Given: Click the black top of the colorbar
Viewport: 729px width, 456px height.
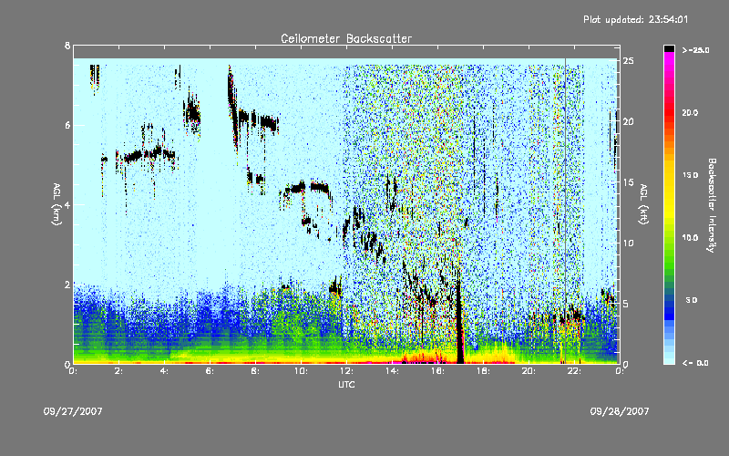Looking at the screenshot, I should click(669, 48).
